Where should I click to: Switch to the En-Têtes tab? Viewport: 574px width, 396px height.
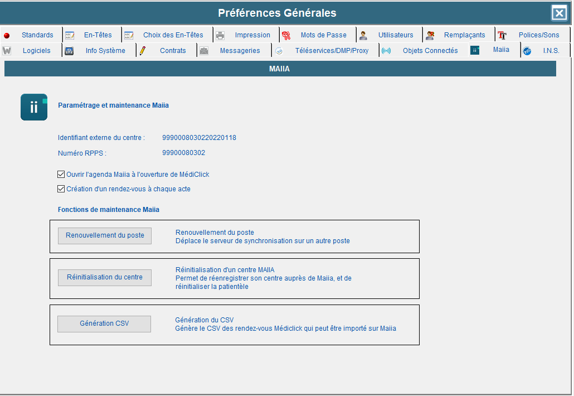98,35
